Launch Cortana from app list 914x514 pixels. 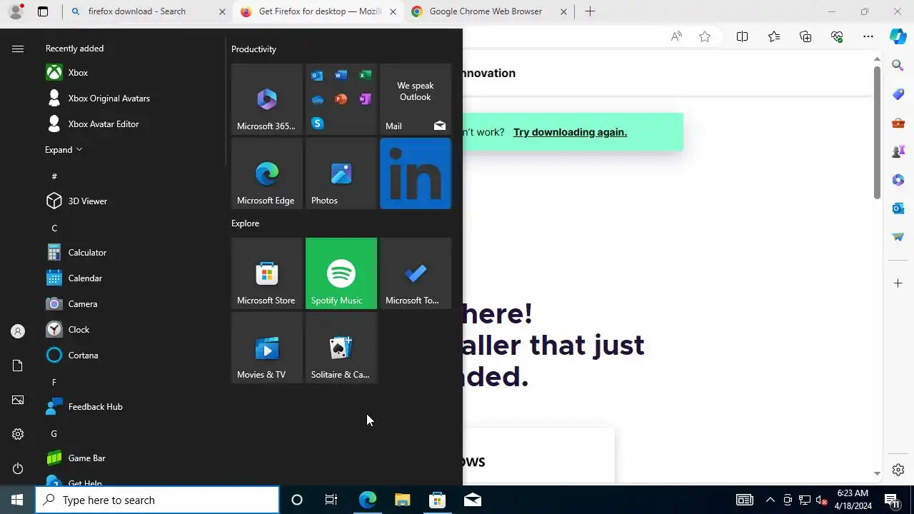133,356
